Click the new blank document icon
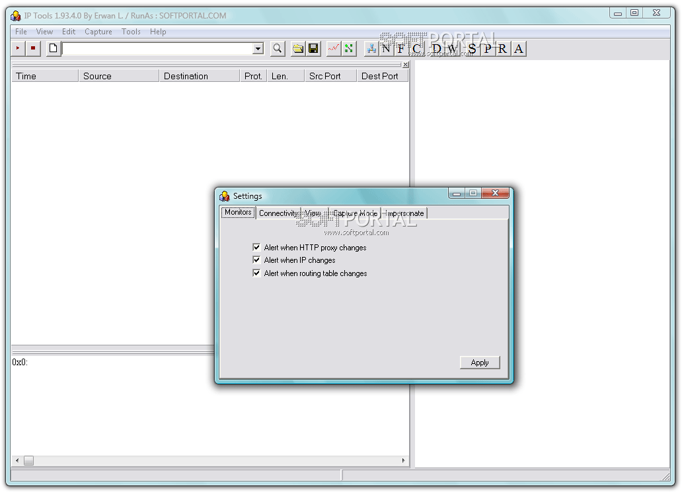The height and width of the screenshot is (494, 682). (53, 48)
